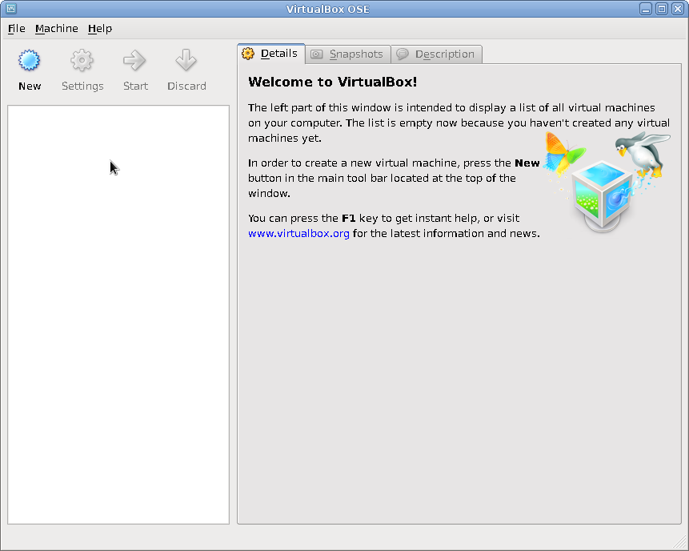Click the New virtual machine toolbar icon
This screenshot has width=689, height=551.
click(29, 60)
